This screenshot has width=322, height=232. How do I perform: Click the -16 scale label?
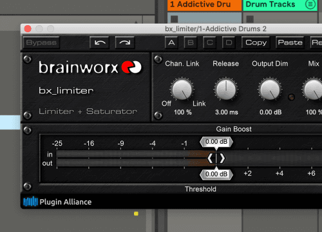[x=89, y=143]
